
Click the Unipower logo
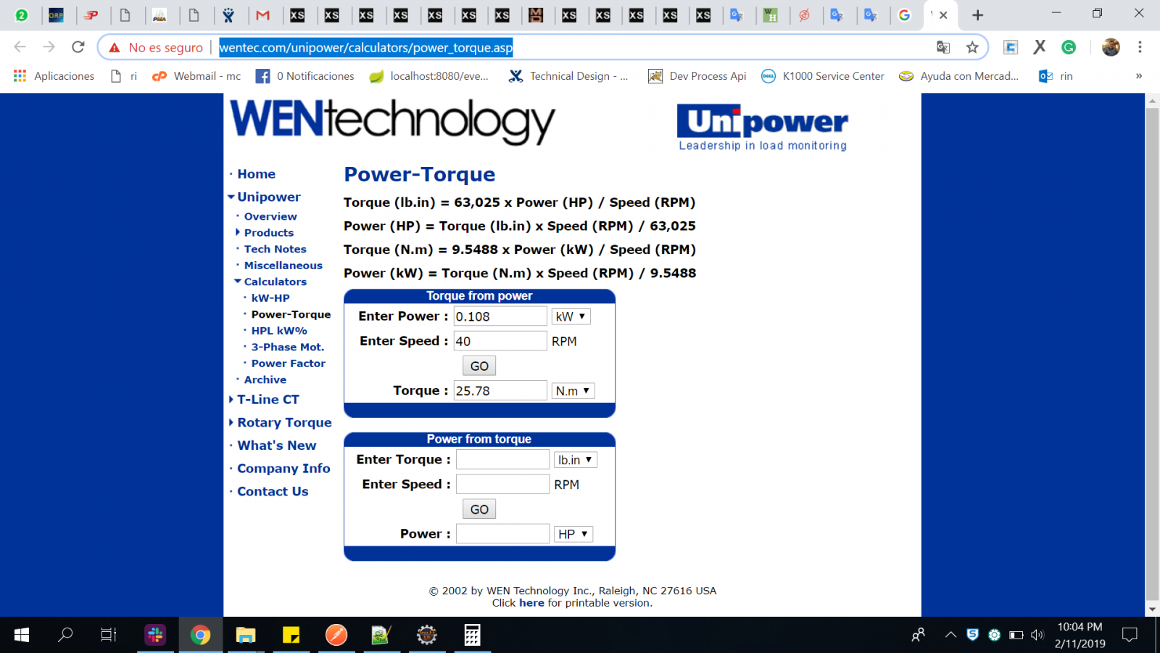763,128
